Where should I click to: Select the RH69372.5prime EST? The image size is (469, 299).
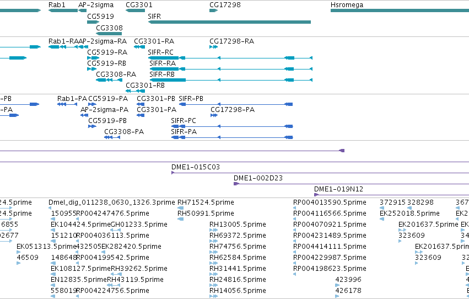tap(214, 241)
